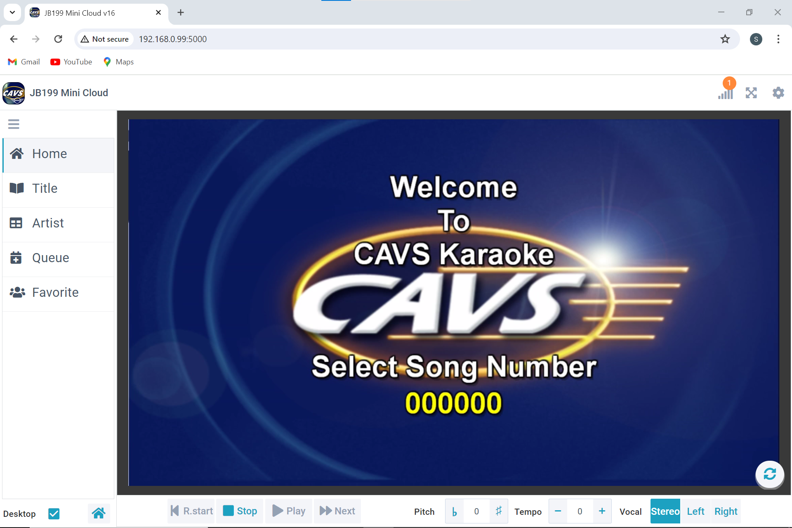Image resolution: width=792 pixels, height=528 pixels.
Task: Open the settings gear
Action: [x=778, y=93]
